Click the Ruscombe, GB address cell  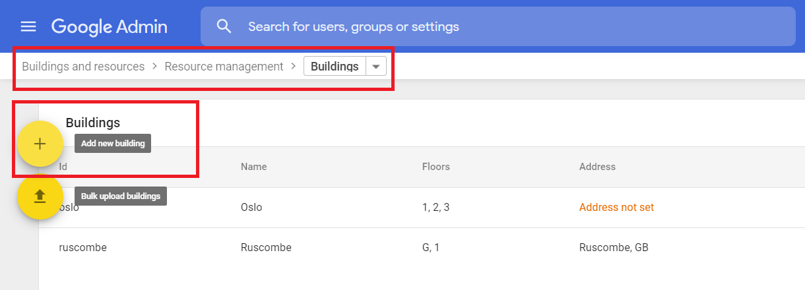tap(614, 248)
